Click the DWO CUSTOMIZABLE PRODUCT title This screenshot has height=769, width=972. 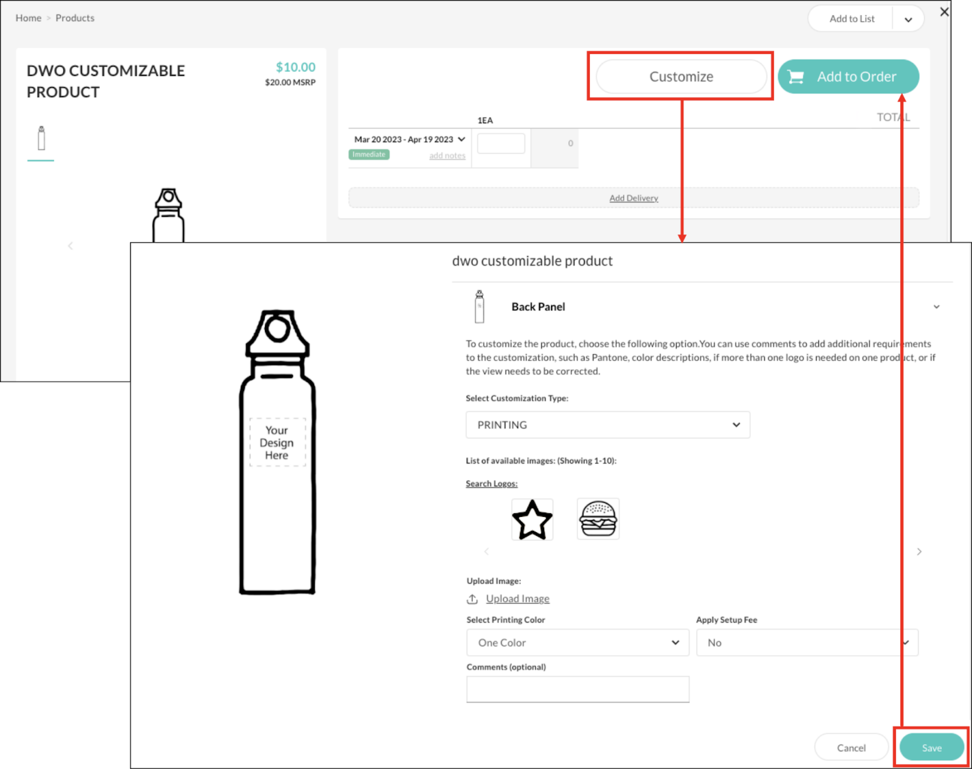coord(106,81)
